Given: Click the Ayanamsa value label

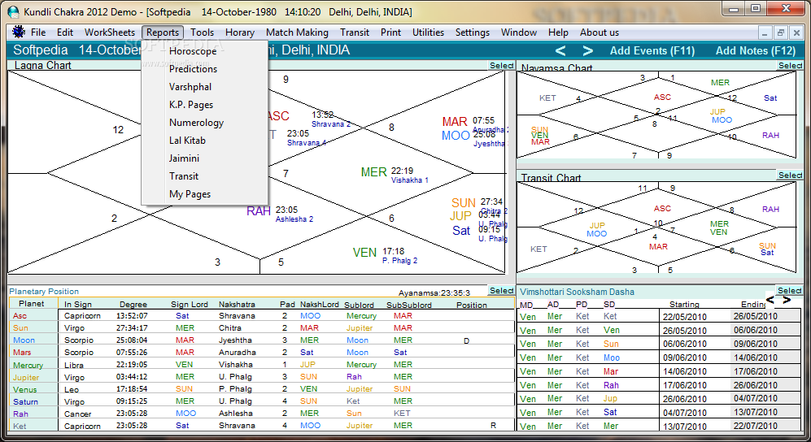Looking at the screenshot, I should pyautogui.click(x=434, y=292).
